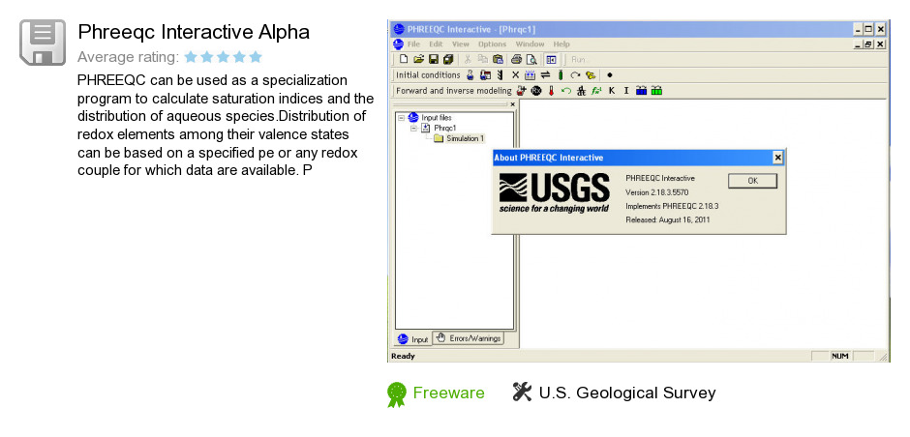Click the Equilibrium Phases black steps icon
This screenshot has height=437, width=910.
coord(500,74)
